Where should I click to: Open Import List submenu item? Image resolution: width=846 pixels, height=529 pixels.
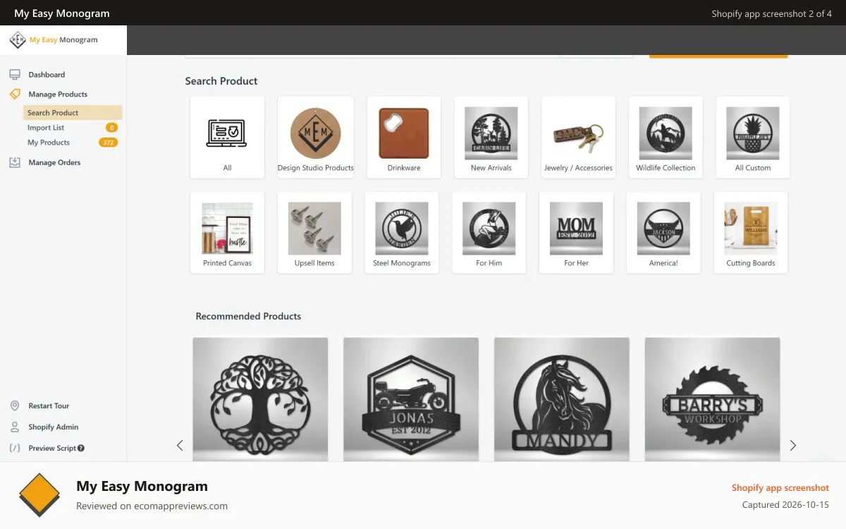coord(46,128)
